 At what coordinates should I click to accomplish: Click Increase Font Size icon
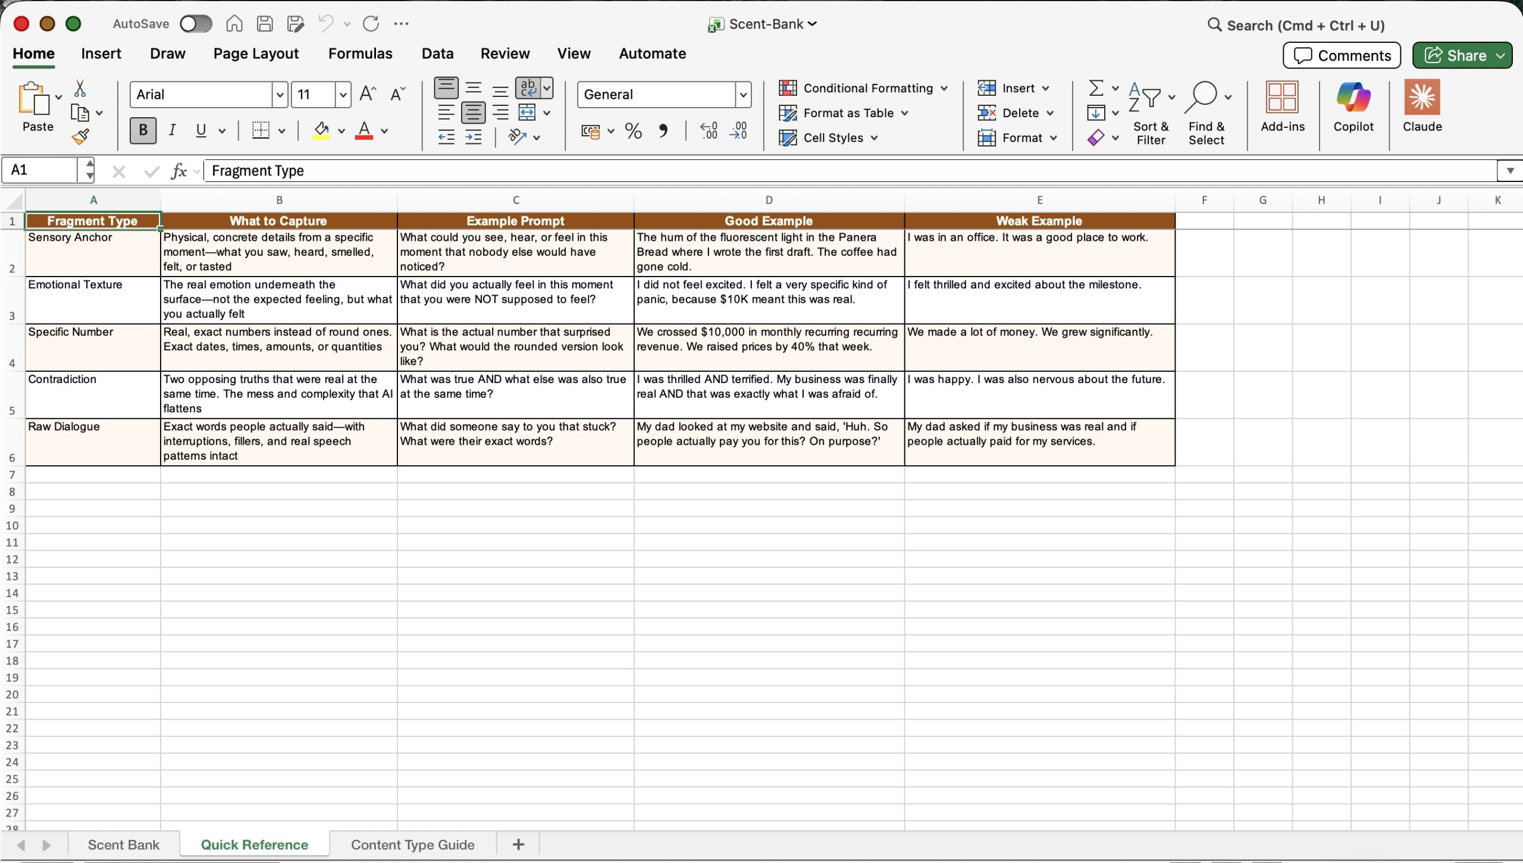(x=368, y=94)
